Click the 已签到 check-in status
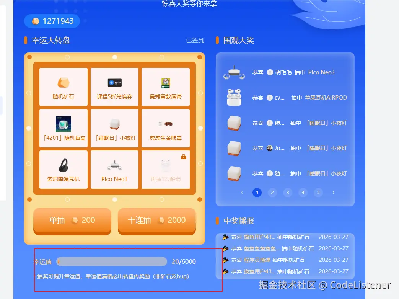This screenshot has width=399, height=299. (195, 40)
